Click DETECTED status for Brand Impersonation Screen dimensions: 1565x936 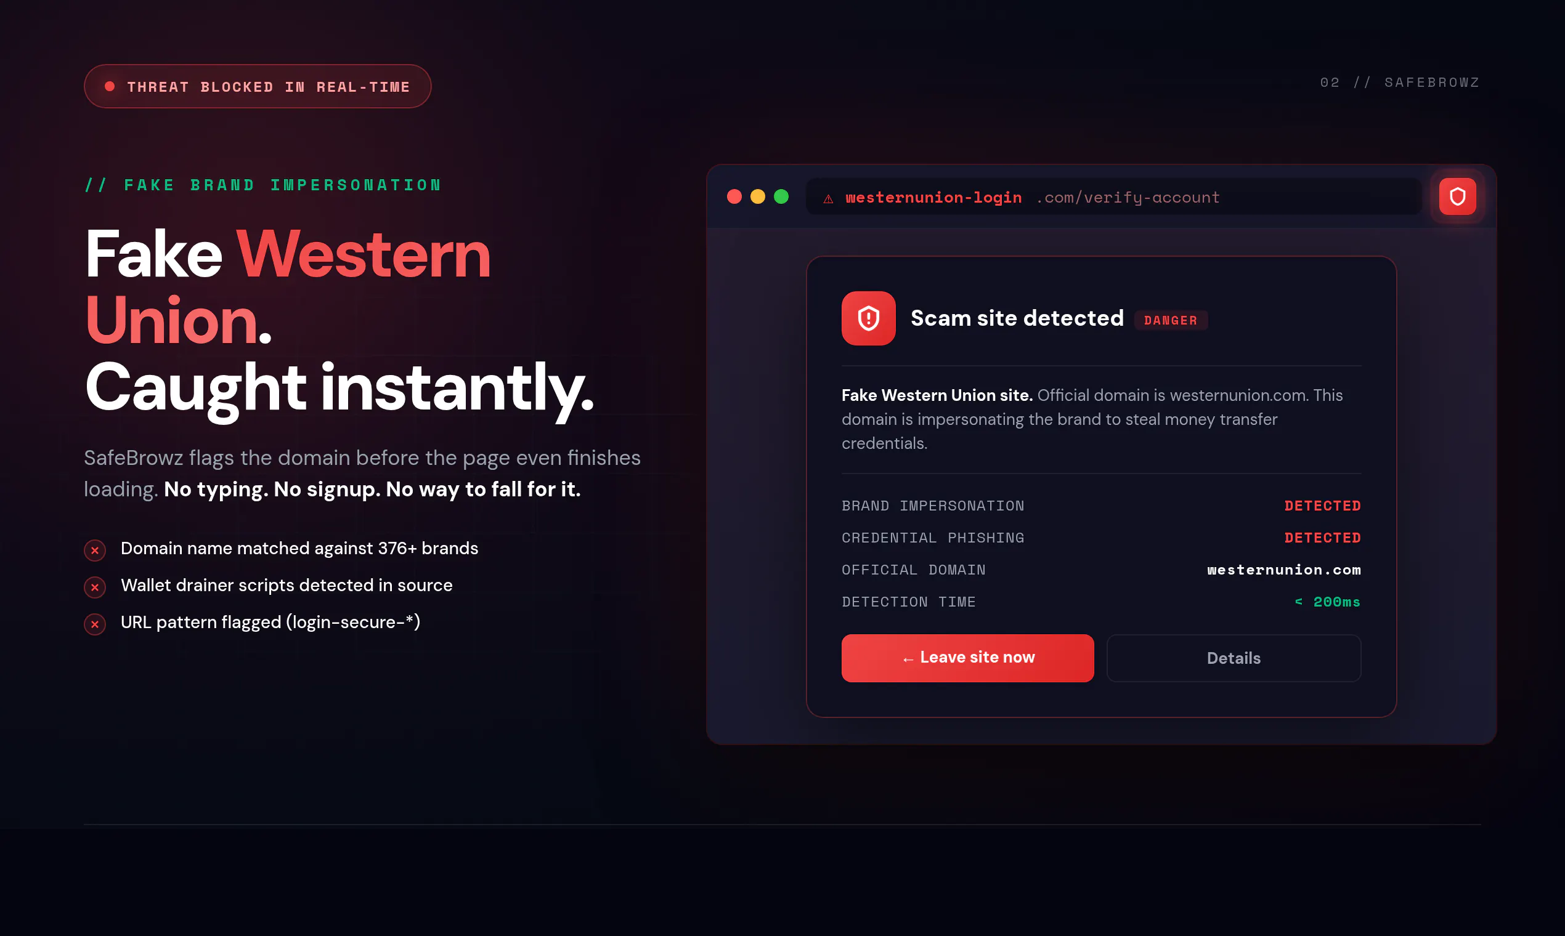click(x=1323, y=506)
